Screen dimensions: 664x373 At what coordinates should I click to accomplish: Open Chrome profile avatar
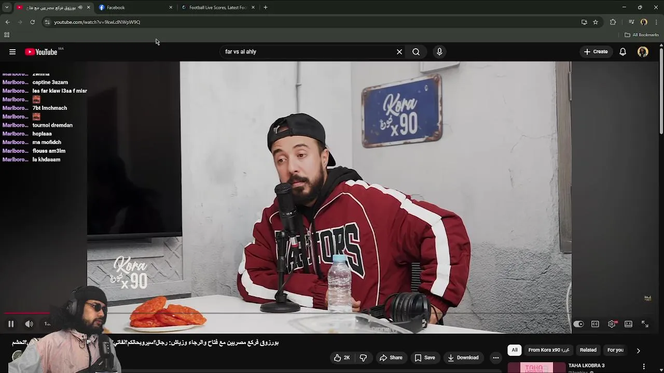tap(644, 22)
